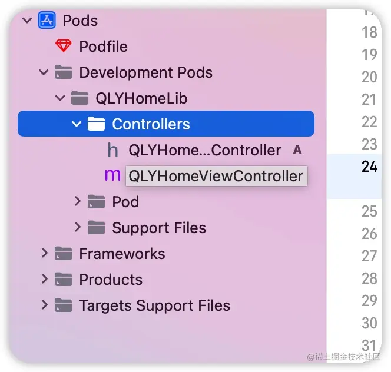Click the Pods Xcode project icon

(47, 20)
